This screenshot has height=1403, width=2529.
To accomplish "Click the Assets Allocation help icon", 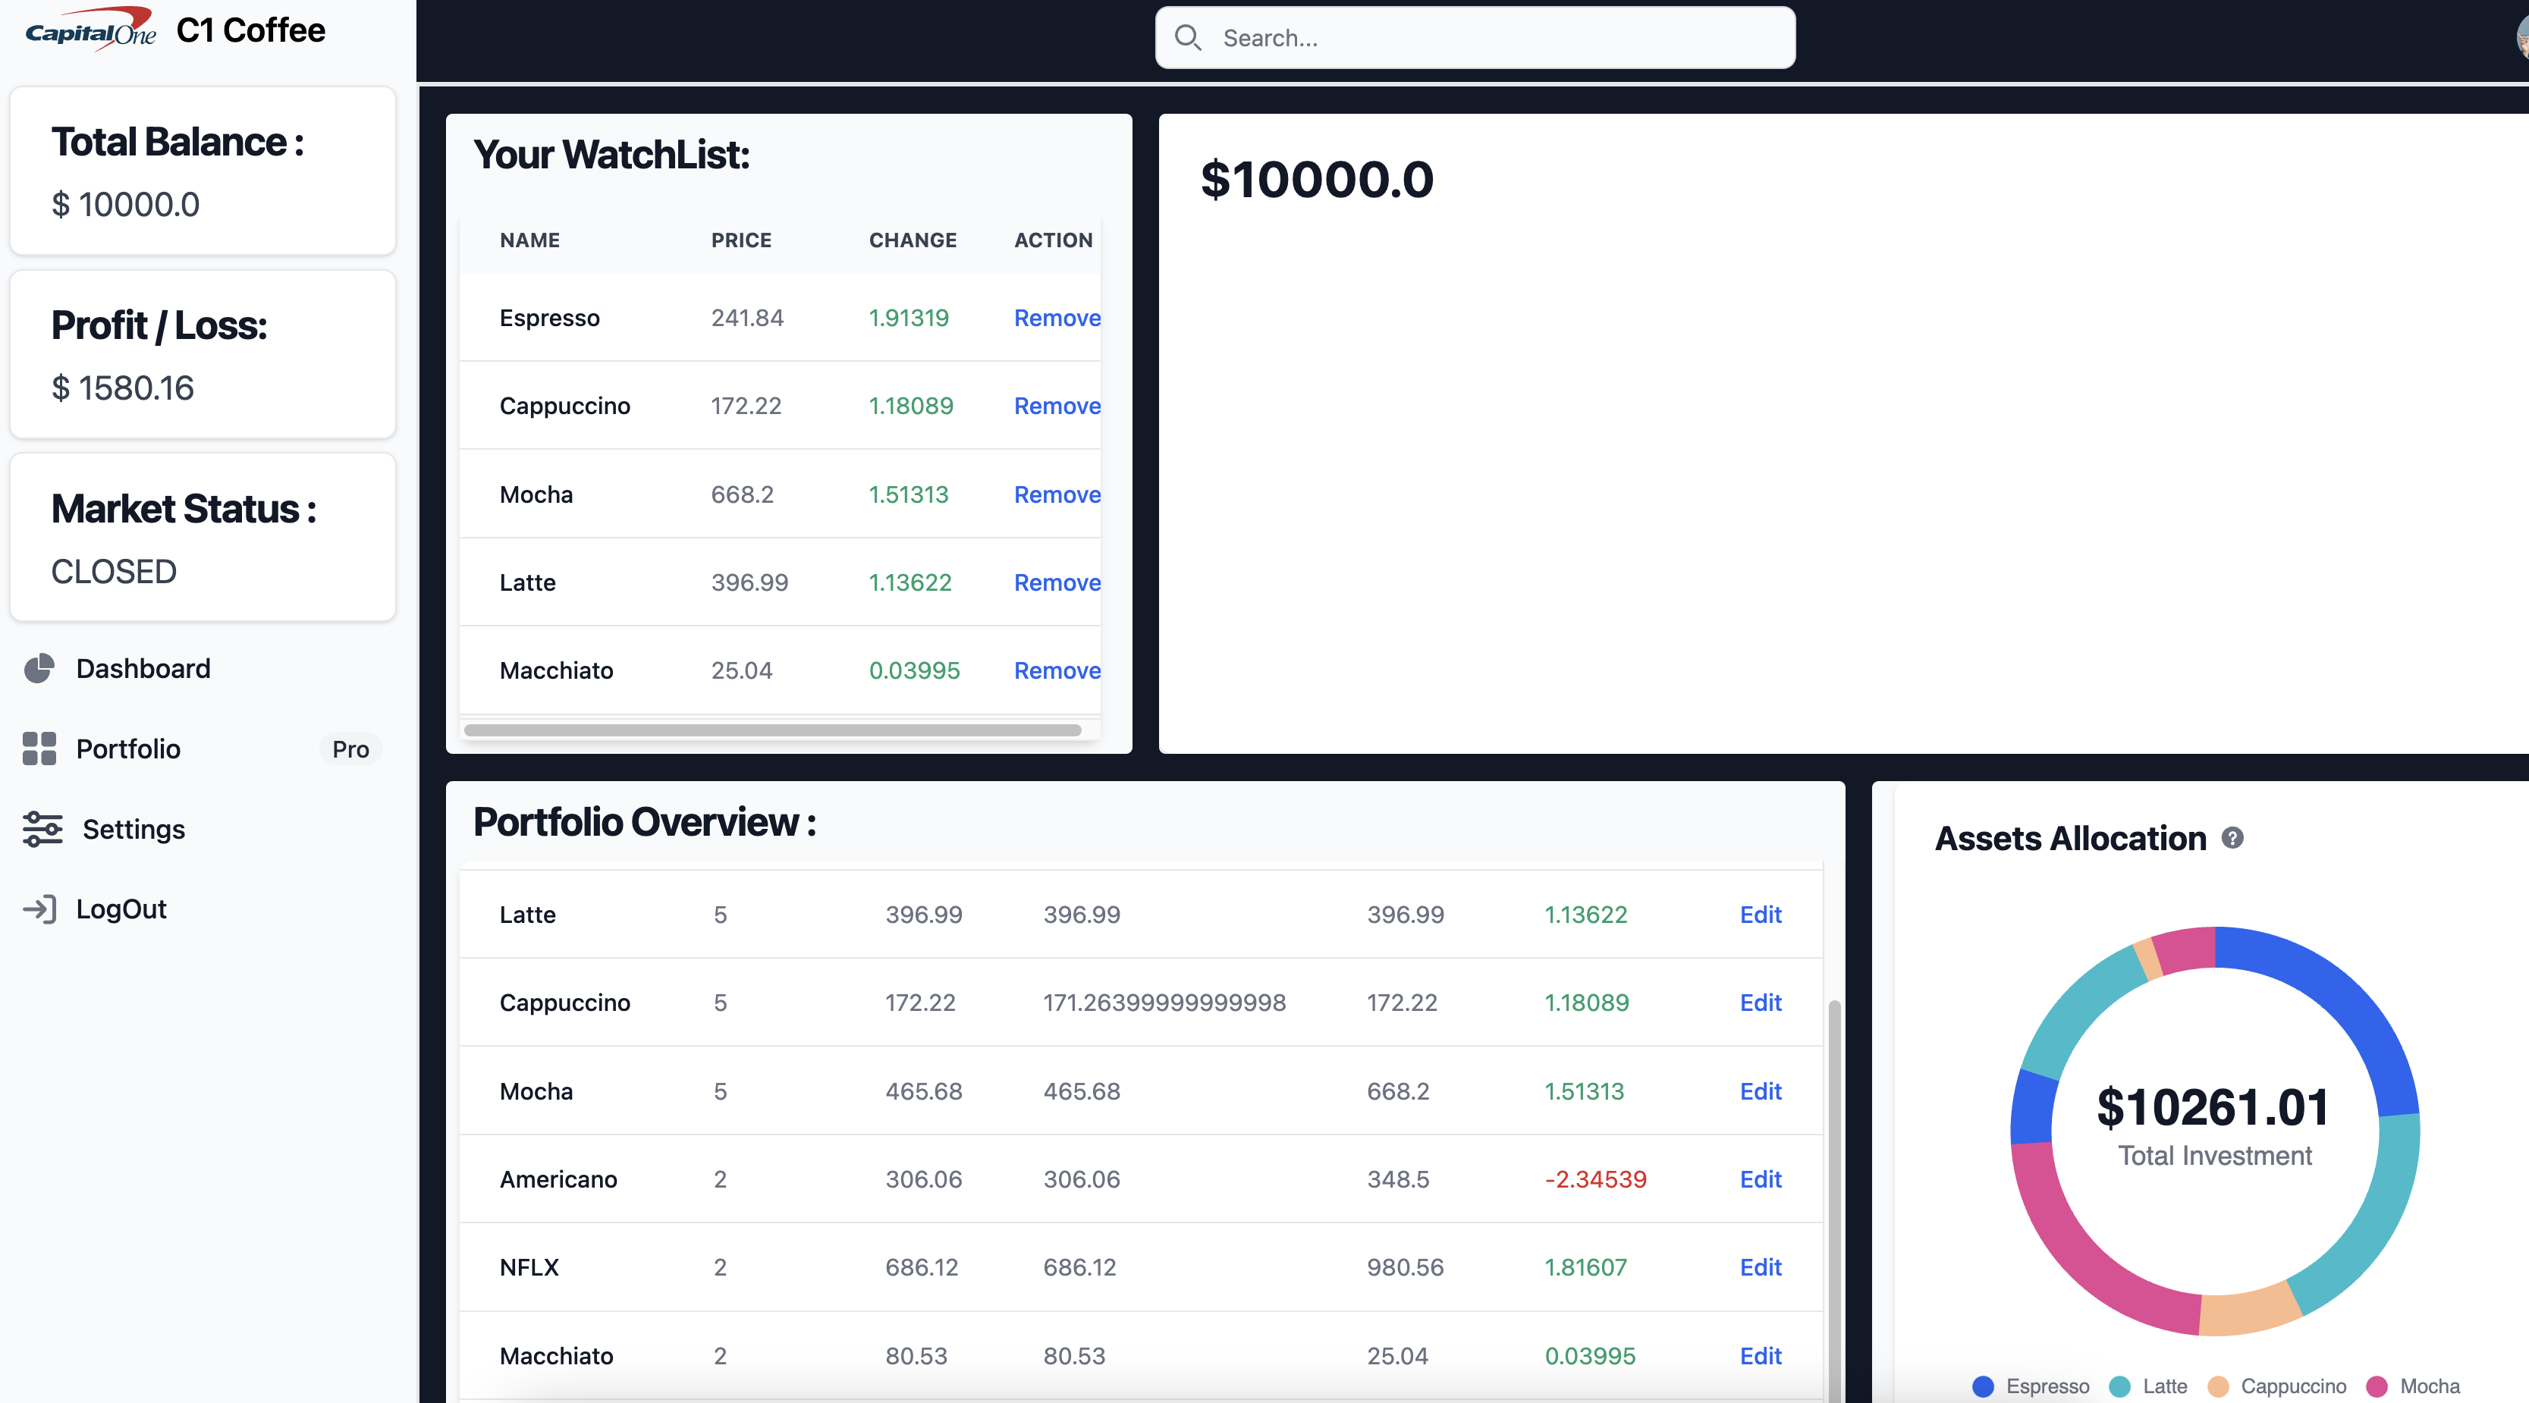I will pyautogui.click(x=2232, y=837).
